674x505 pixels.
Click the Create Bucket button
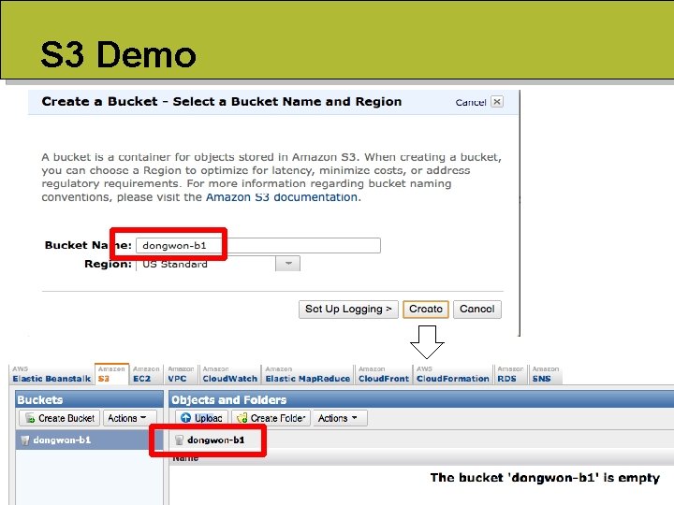point(59,418)
